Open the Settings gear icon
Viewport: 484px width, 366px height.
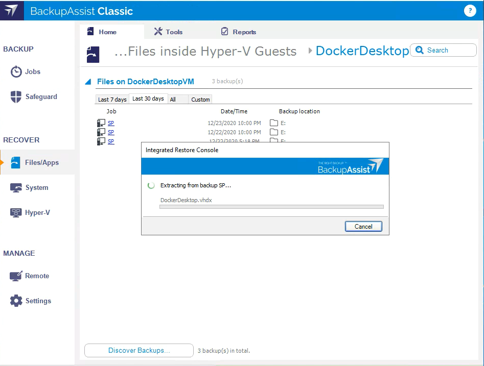pos(16,301)
